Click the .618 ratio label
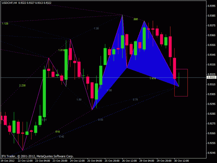 point(57,132)
